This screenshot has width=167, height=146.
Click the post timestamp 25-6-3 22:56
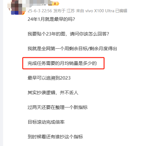point(40,11)
